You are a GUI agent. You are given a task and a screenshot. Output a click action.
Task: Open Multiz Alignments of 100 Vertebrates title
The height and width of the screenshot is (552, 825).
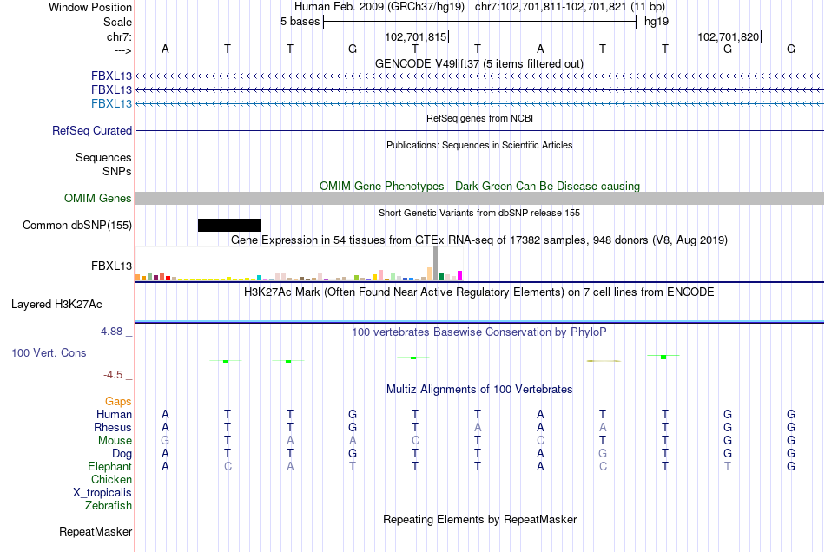[479, 390]
